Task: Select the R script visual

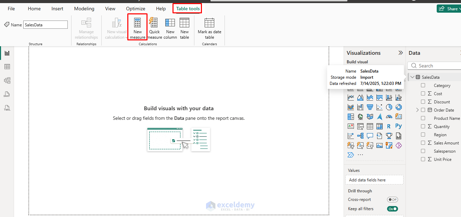Action: click(x=389, y=126)
